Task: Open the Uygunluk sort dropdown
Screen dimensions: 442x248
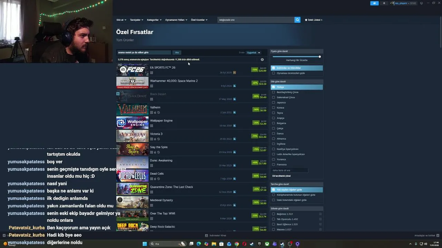Action: (253, 53)
